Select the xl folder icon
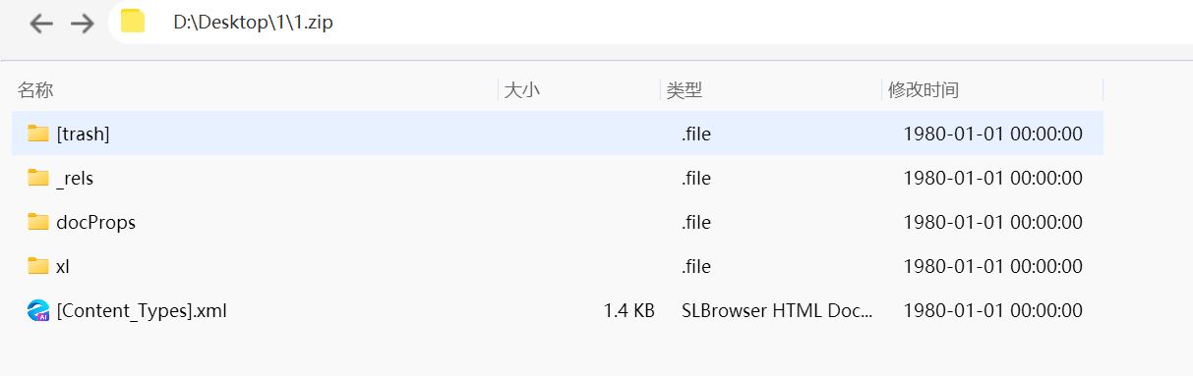Image resolution: width=1193 pixels, height=376 pixels. click(38, 266)
